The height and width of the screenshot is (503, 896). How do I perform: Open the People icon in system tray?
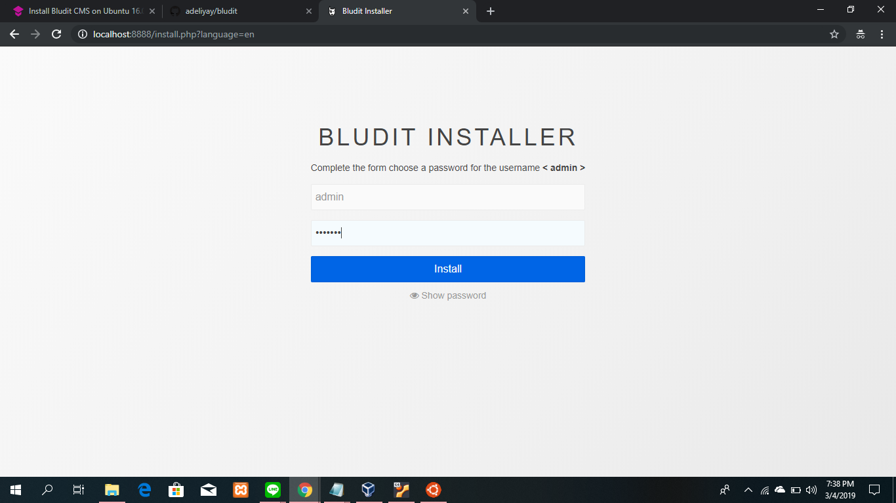[x=725, y=490]
